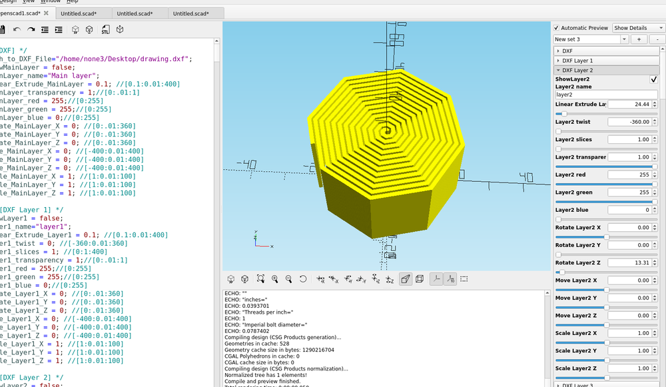Open the New set 3 preset dropdown
This screenshot has height=387, width=666.
click(588, 39)
